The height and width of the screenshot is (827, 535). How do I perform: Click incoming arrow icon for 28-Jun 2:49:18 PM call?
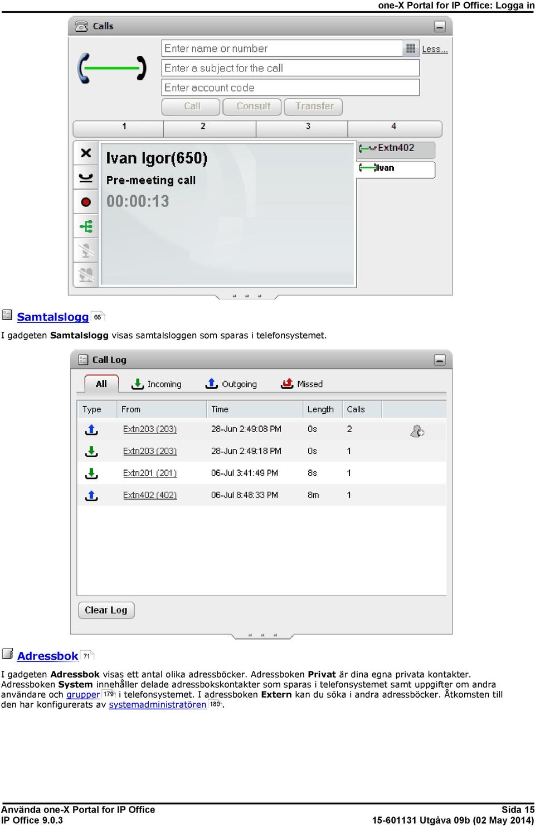pos(91,451)
